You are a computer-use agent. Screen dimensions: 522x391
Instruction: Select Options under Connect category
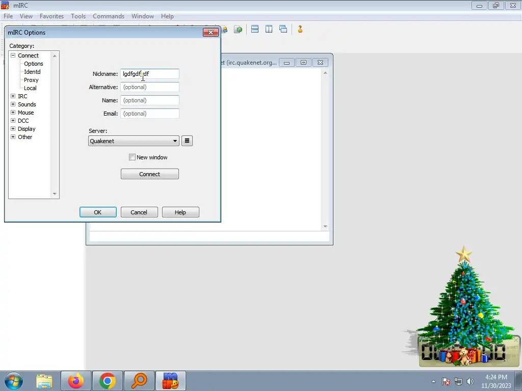(33, 64)
